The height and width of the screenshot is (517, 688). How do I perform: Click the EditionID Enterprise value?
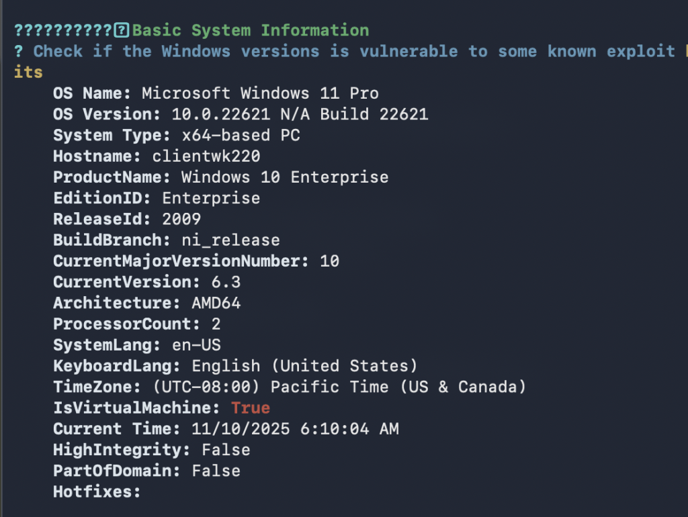click(x=211, y=198)
